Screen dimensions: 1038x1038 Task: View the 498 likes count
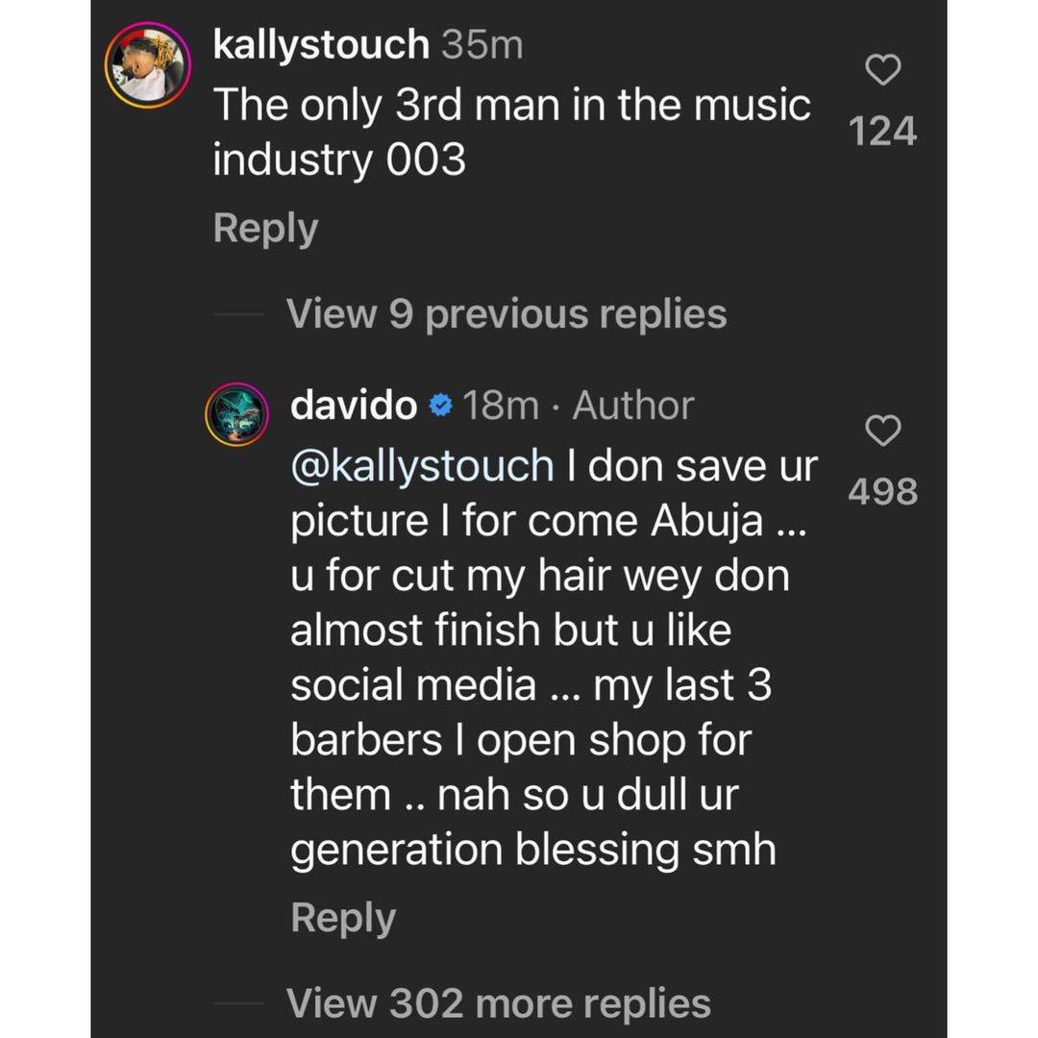tap(883, 491)
